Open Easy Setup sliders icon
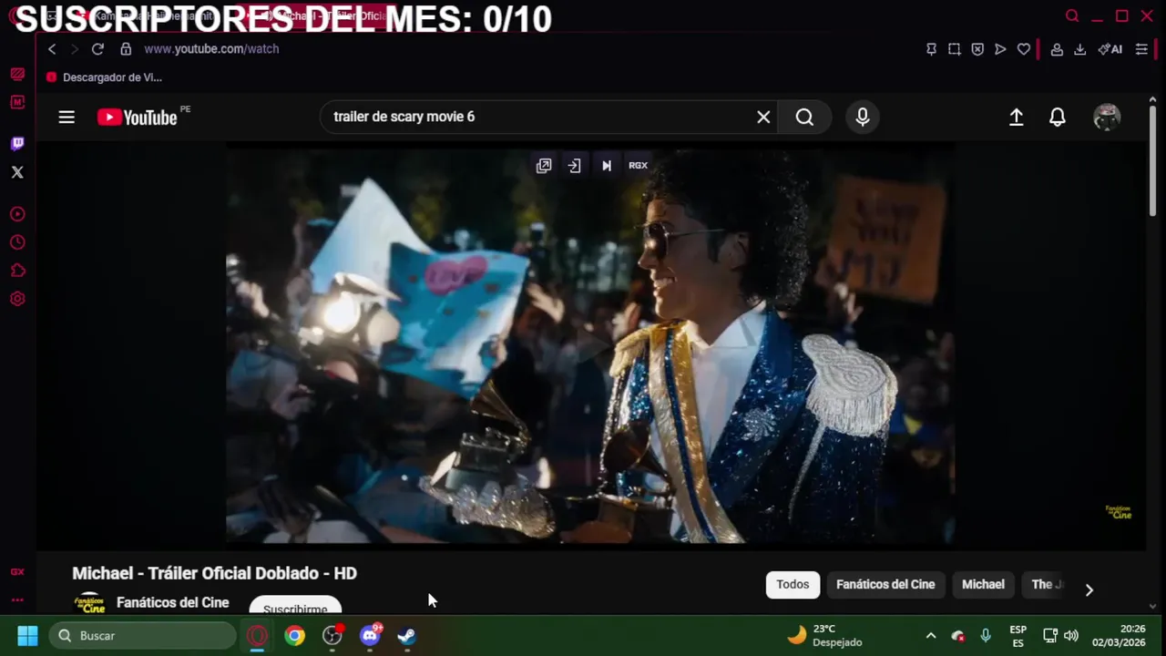The width and height of the screenshot is (1166, 656). 1141,49
